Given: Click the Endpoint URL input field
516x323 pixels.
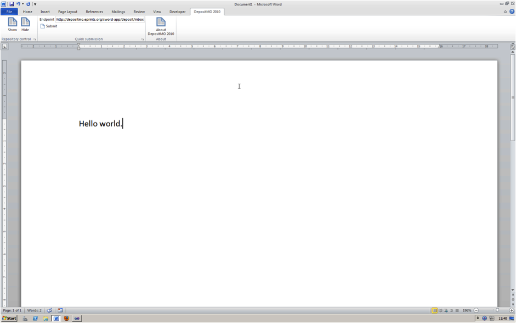Looking at the screenshot, I should (100, 19).
